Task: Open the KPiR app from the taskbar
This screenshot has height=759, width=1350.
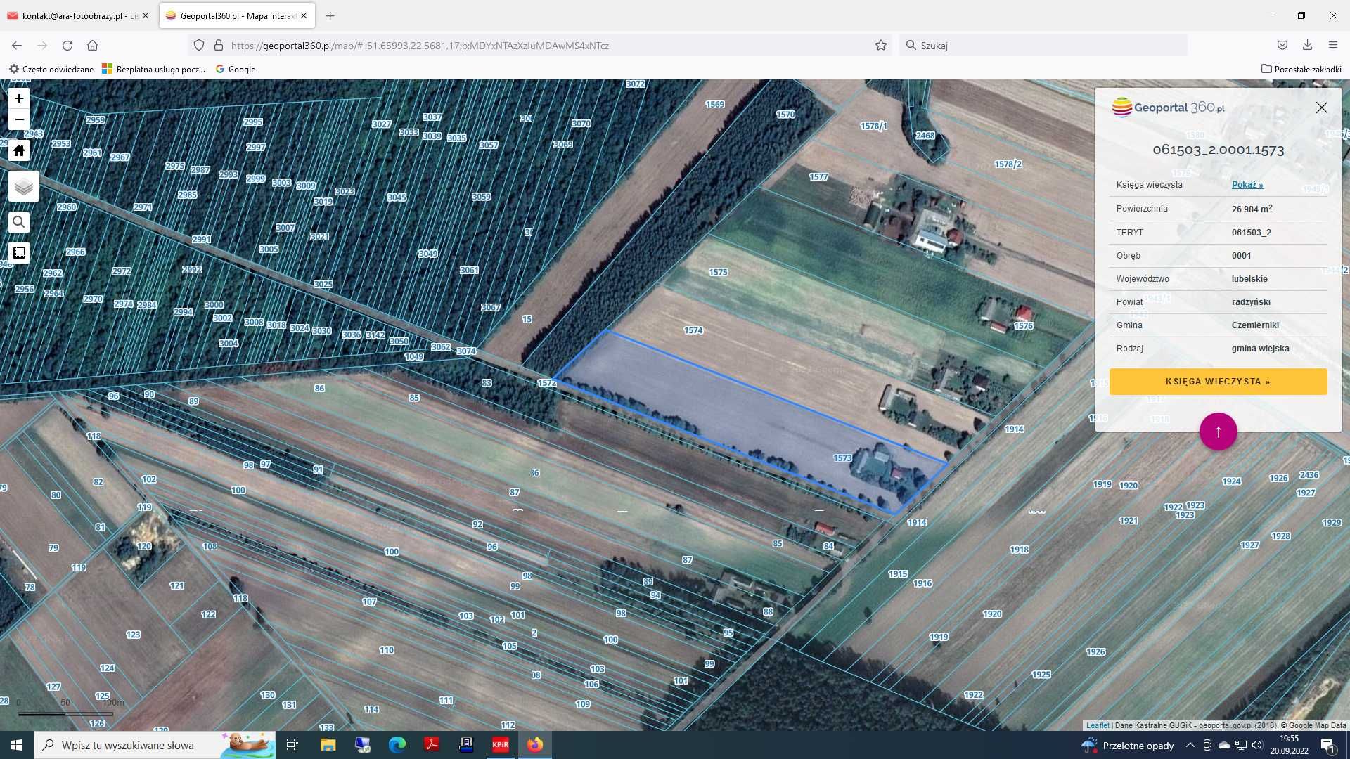Action: tap(501, 745)
